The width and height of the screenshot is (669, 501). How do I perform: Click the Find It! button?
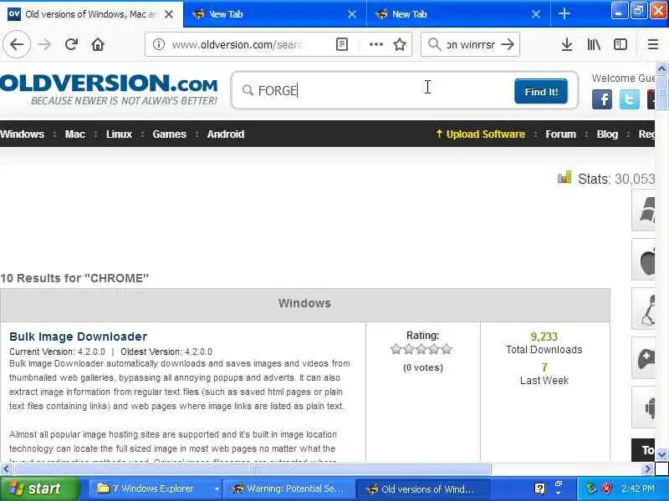point(541,91)
